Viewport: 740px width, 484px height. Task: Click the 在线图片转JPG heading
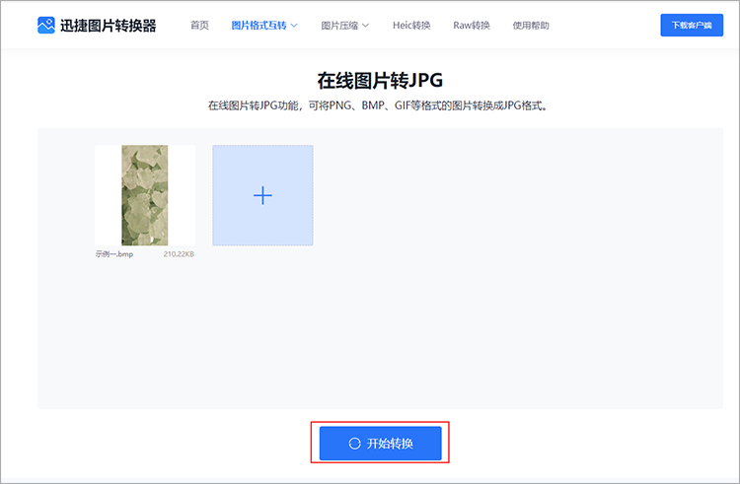click(381, 81)
